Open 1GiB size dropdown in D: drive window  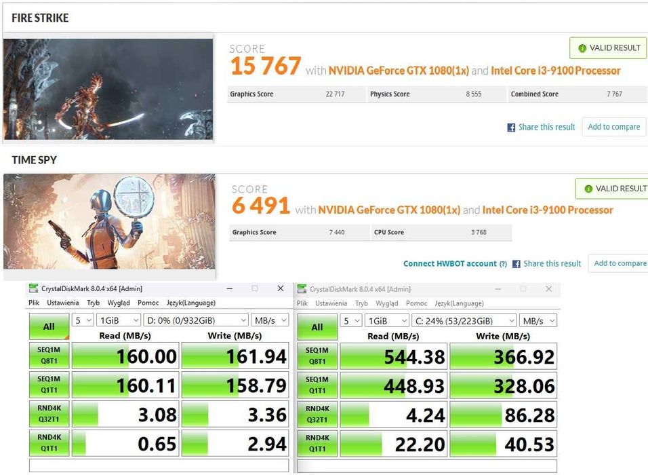[119, 320]
